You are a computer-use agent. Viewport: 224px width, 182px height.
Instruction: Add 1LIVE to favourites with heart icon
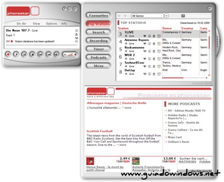pos(145,36)
